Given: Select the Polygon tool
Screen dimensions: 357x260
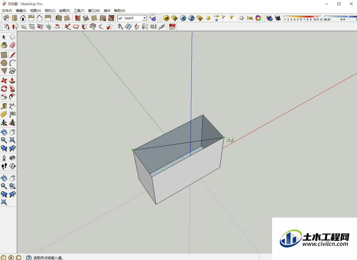Looking at the screenshot, I should [4, 71].
